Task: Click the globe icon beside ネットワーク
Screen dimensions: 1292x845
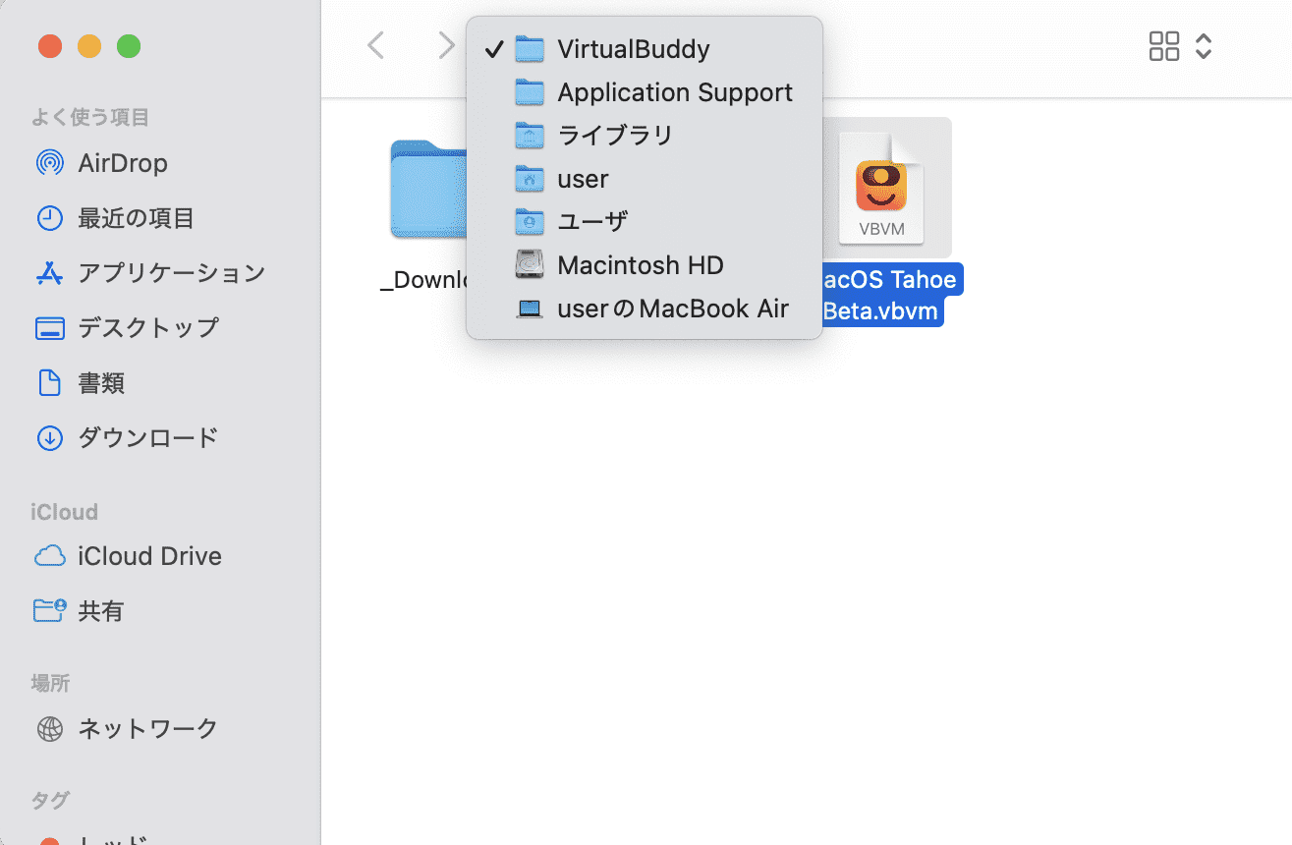Action: 49,729
